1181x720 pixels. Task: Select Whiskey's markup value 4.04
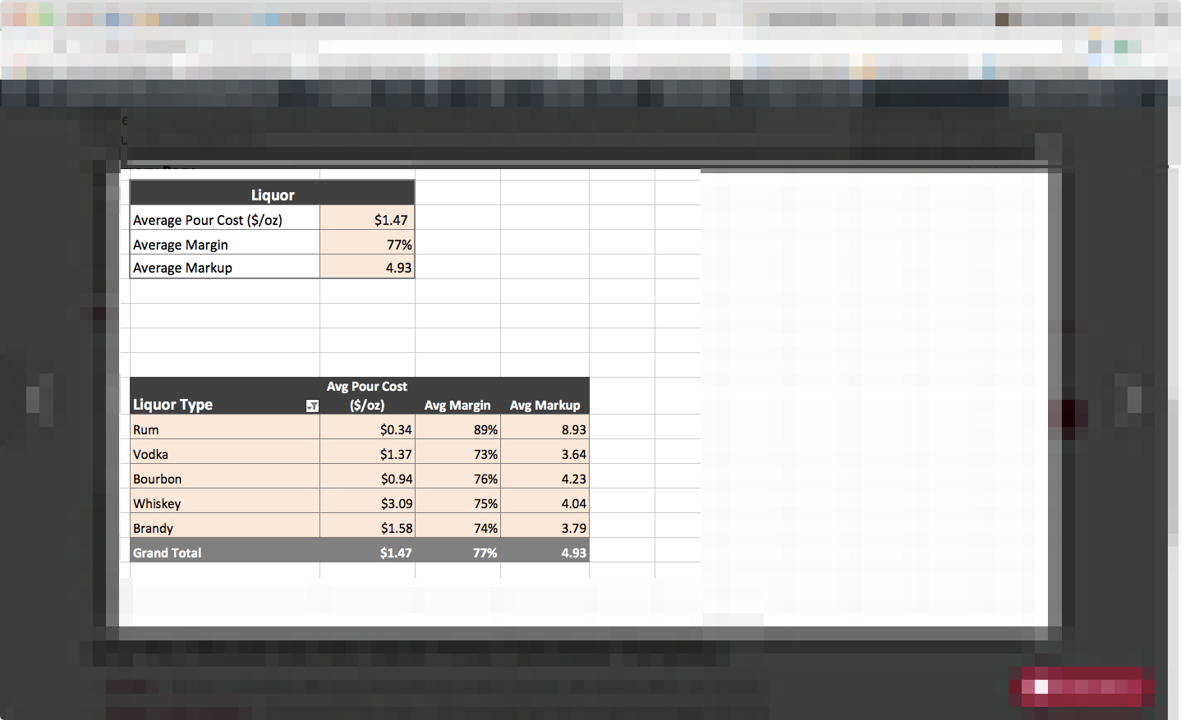[545, 501]
